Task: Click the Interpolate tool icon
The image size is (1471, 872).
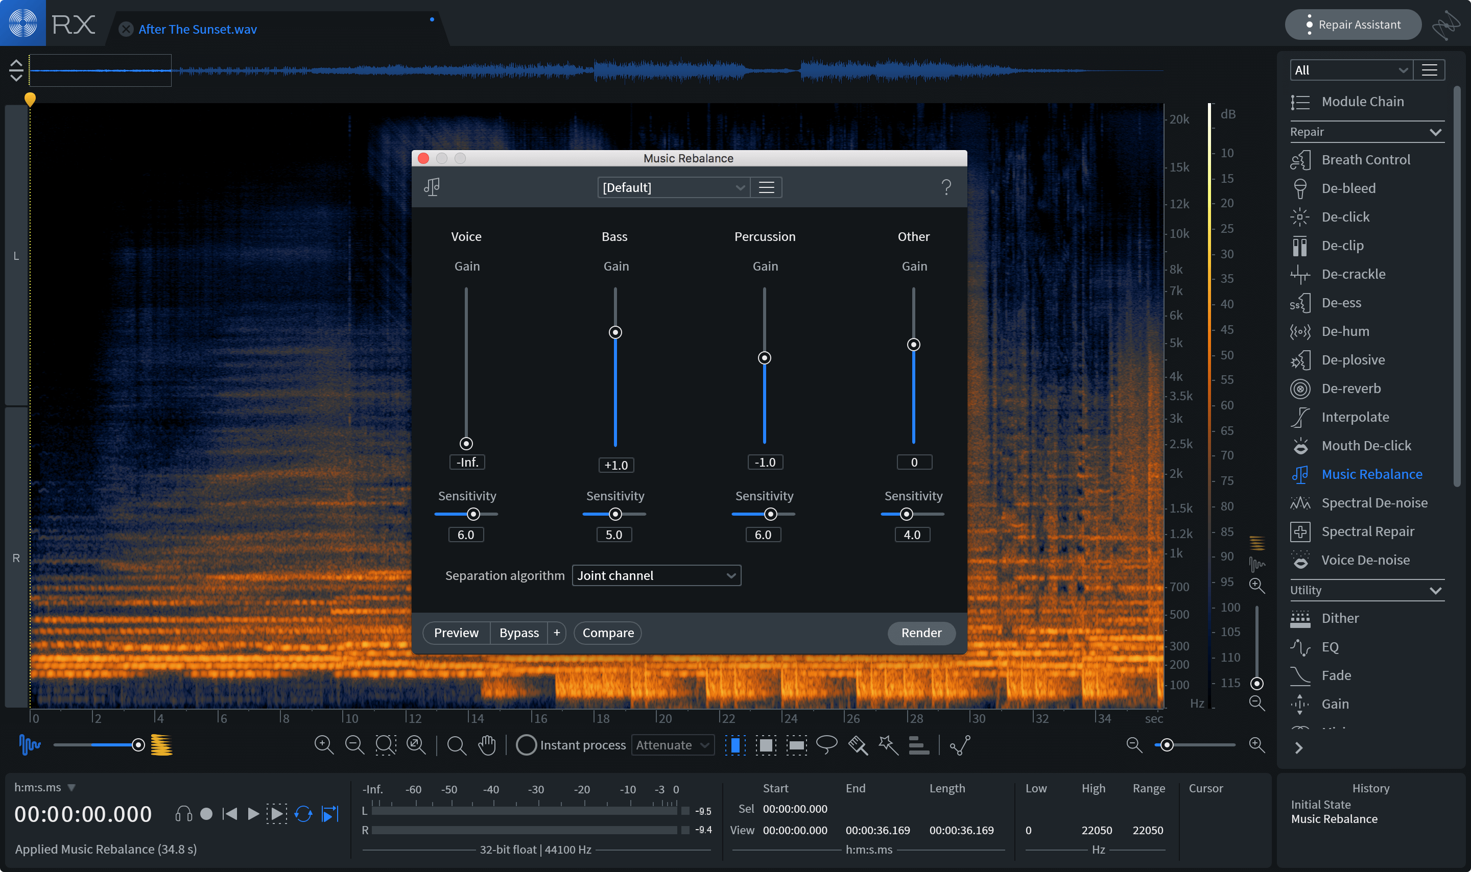Action: tap(1301, 416)
